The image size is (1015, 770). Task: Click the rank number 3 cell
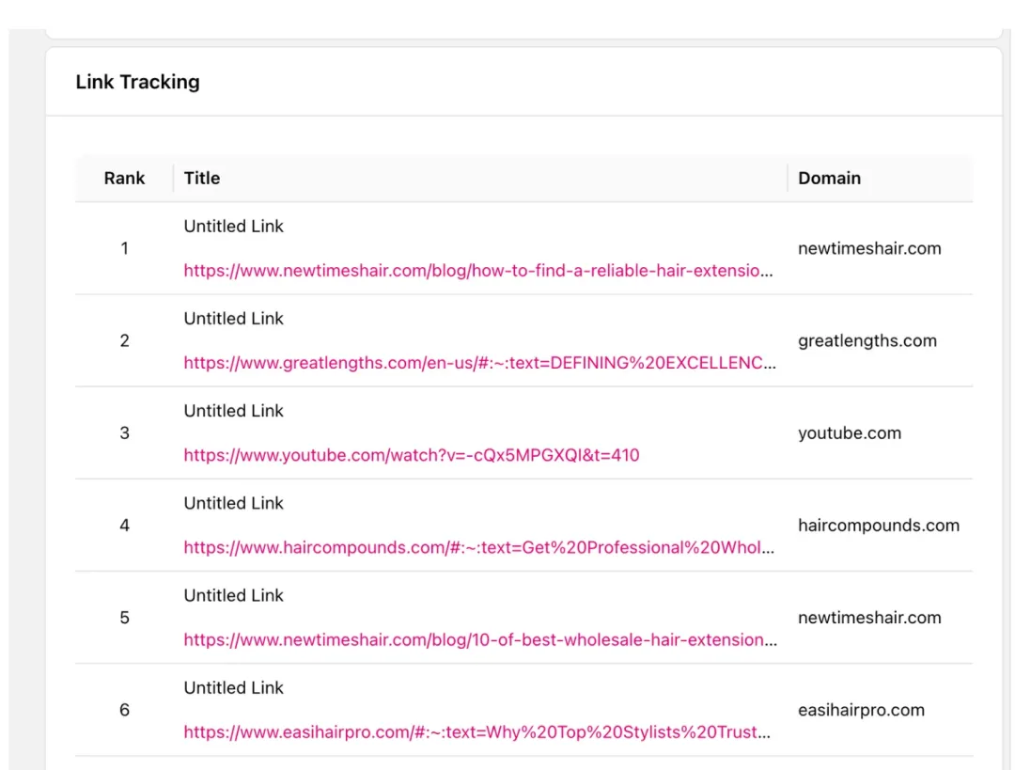124,432
